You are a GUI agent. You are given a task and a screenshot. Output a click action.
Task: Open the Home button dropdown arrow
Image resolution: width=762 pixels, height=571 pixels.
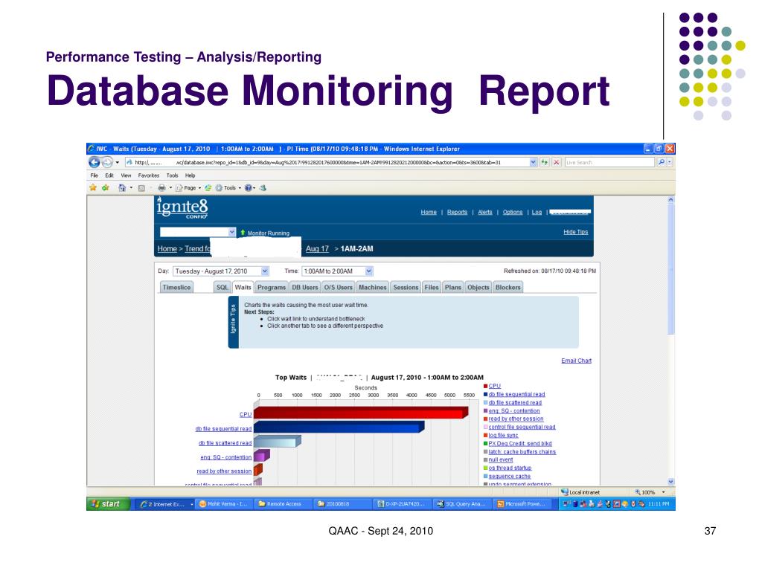click(x=131, y=188)
